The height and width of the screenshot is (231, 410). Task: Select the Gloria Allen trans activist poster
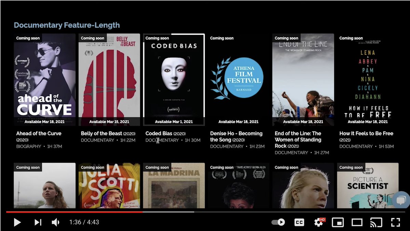tap(238, 185)
